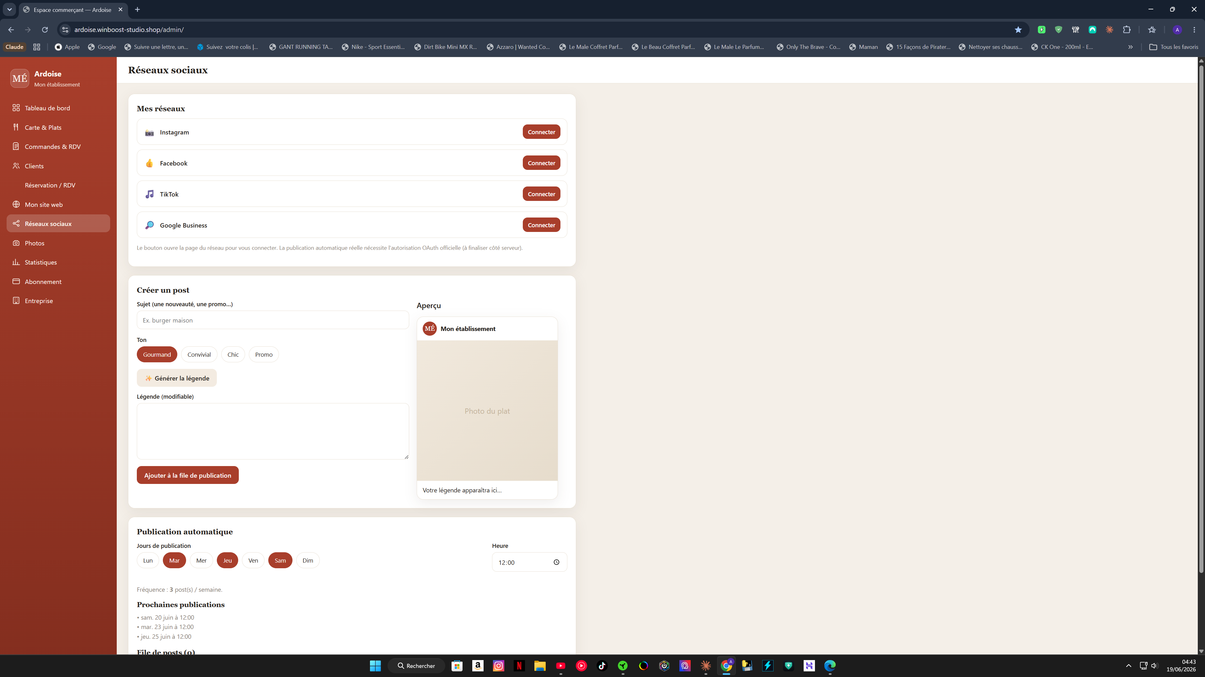Open Mon site web page
This screenshot has width=1205, height=677.
58,204
